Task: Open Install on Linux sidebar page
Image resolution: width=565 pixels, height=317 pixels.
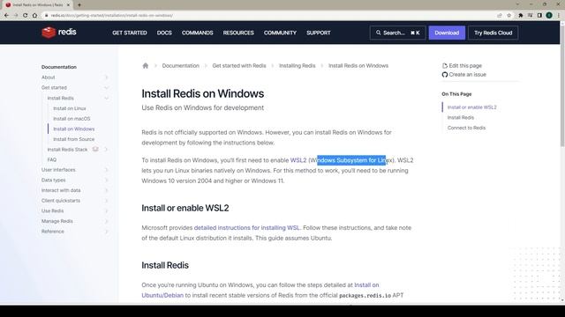Action: pyautogui.click(x=70, y=108)
